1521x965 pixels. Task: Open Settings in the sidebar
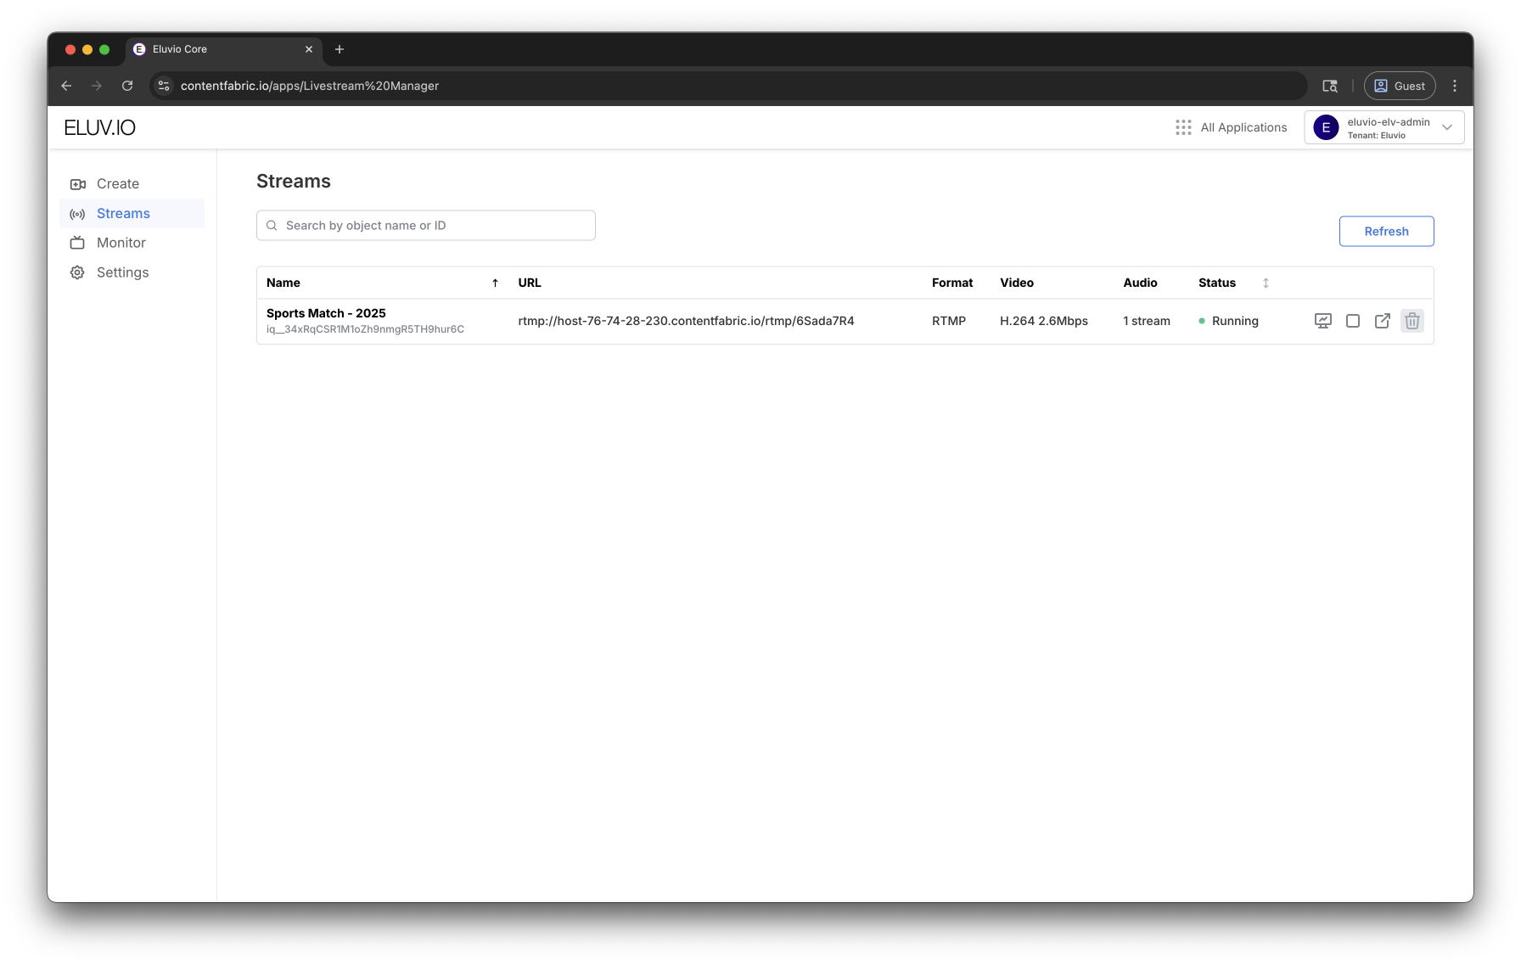point(122,272)
